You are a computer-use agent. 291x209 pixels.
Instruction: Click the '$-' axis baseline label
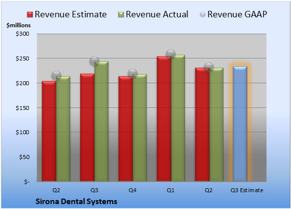coord(27,182)
